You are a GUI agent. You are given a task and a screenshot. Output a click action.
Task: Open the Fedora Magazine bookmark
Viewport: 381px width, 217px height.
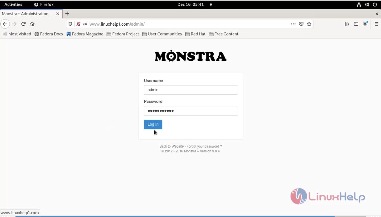(85, 34)
